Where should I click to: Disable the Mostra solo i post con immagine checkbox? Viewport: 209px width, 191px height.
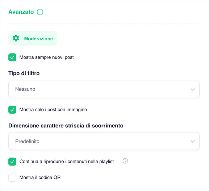click(12, 110)
